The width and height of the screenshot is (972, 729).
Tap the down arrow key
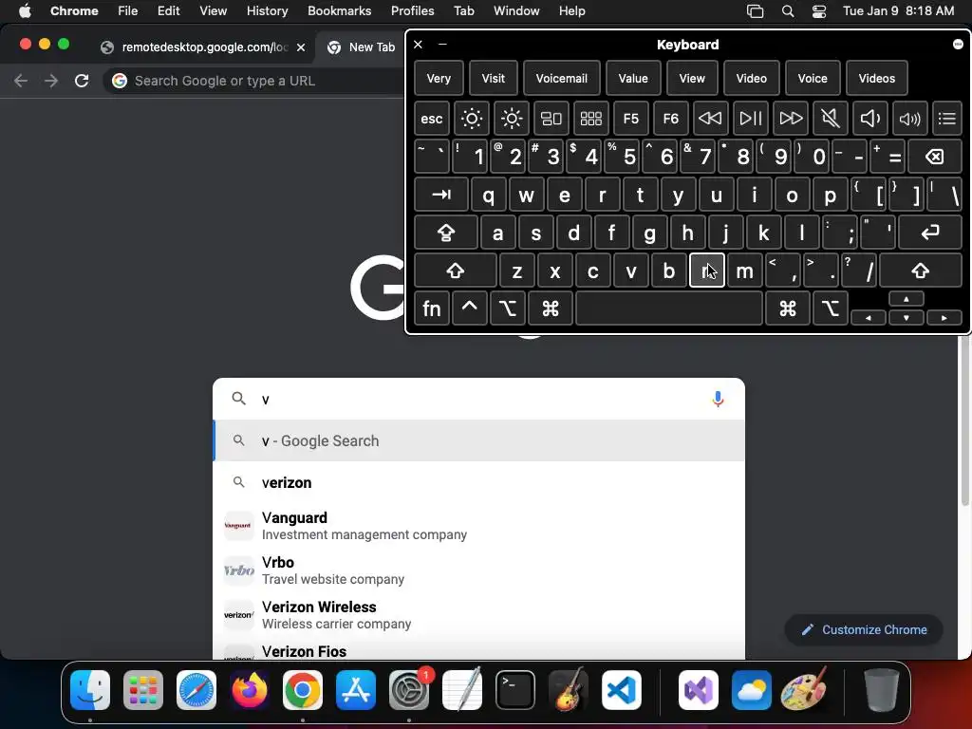(x=907, y=317)
